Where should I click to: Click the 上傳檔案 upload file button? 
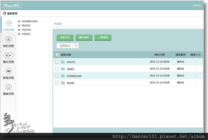click(103, 38)
